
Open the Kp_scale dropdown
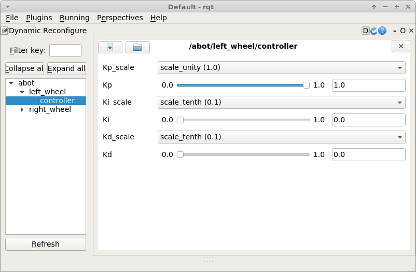click(281, 67)
